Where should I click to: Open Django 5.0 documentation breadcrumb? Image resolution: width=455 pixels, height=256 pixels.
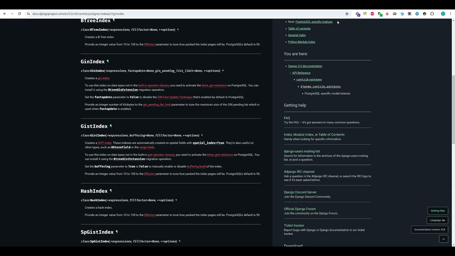coord(305,66)
